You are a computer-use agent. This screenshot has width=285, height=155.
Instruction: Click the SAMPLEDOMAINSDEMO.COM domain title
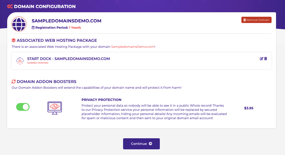pyautogui.click(x=67, y=21)
